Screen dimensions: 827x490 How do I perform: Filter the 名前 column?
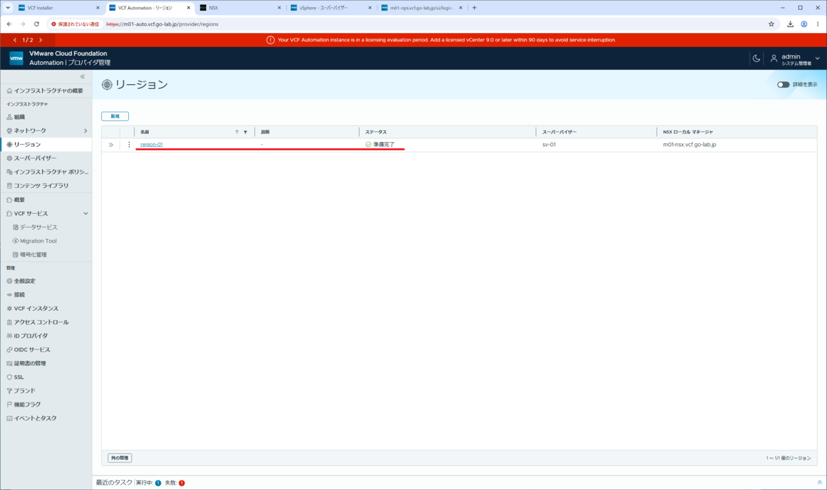(x=245, y=132)
